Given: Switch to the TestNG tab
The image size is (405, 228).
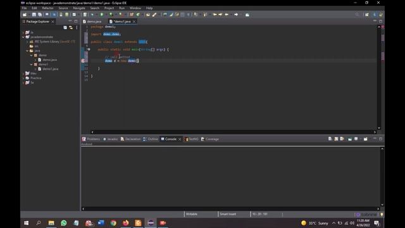Looking at the screenshot, I should tap(192, 139).
